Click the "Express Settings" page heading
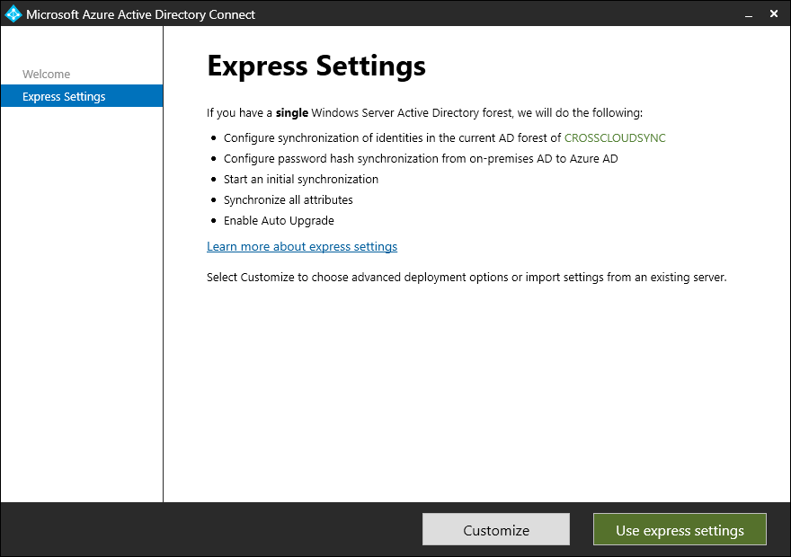Viewport: 791px width, 557px height. (x=316, y=66)
